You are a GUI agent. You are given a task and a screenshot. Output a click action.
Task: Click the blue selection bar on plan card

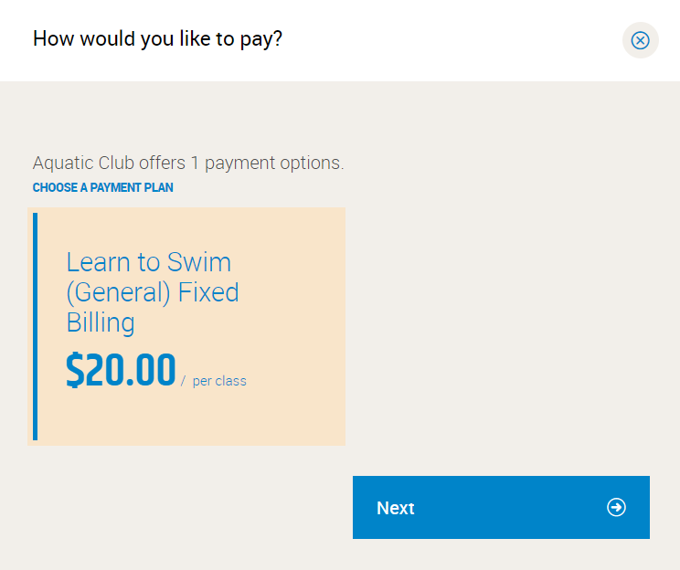point(36,326)
